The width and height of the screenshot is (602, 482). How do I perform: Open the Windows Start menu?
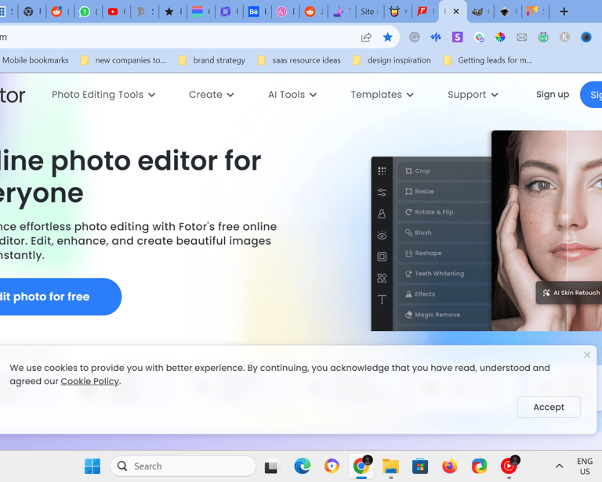(x=92, y=466)
